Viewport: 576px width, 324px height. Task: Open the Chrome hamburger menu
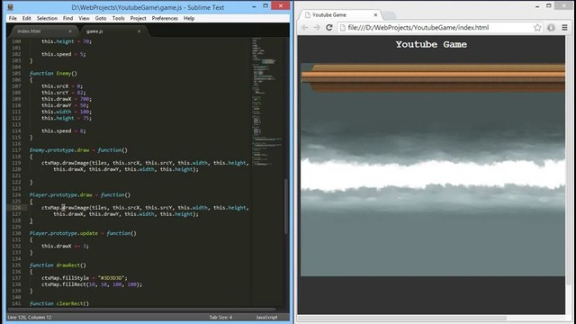564,28
